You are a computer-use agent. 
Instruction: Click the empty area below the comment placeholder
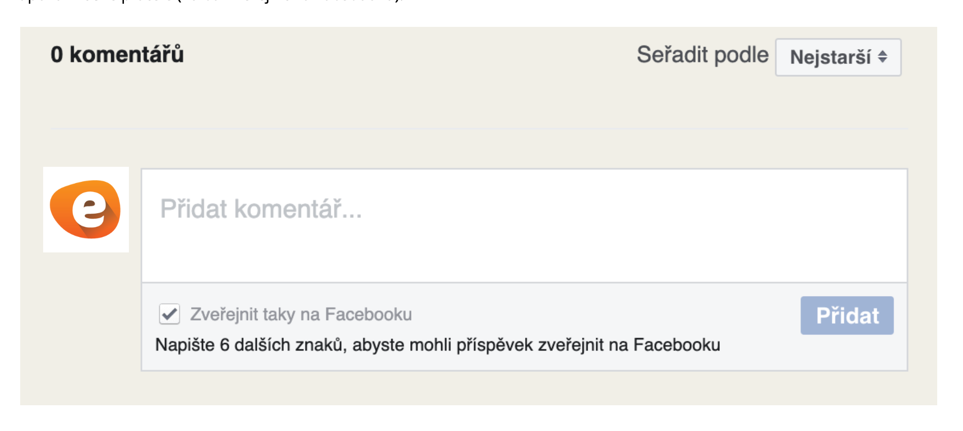click(x=524, y=257)
